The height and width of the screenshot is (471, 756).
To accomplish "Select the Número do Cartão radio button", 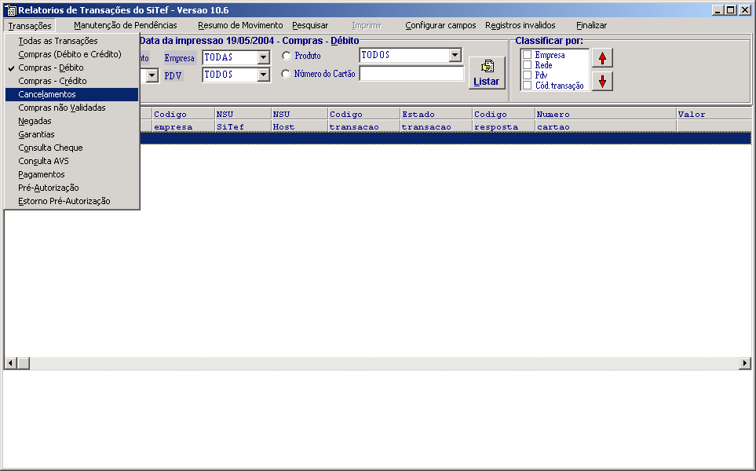I will (286, 74).
